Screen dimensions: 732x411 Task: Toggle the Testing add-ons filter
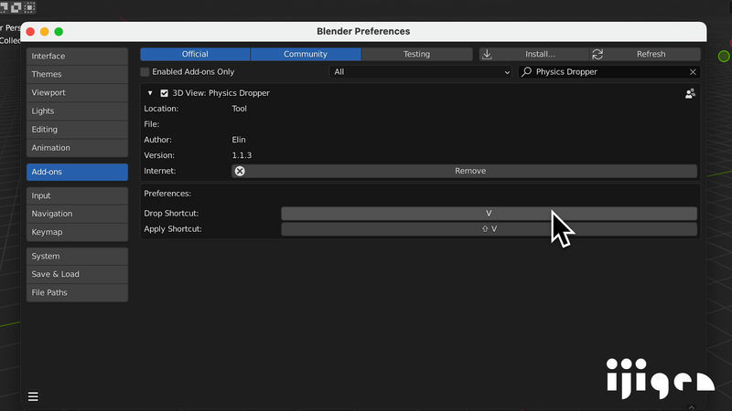pos(417,54)
